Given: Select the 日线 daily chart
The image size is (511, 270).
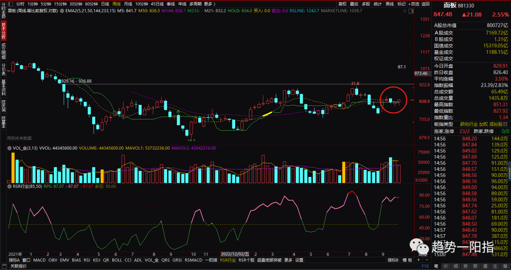Looking at the screenshot, I should (105, 4).
